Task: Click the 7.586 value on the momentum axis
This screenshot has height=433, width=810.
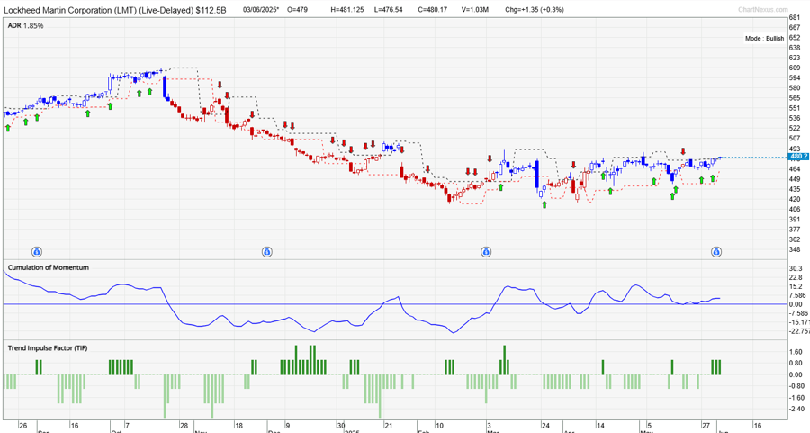Action: tap(797, 295)
